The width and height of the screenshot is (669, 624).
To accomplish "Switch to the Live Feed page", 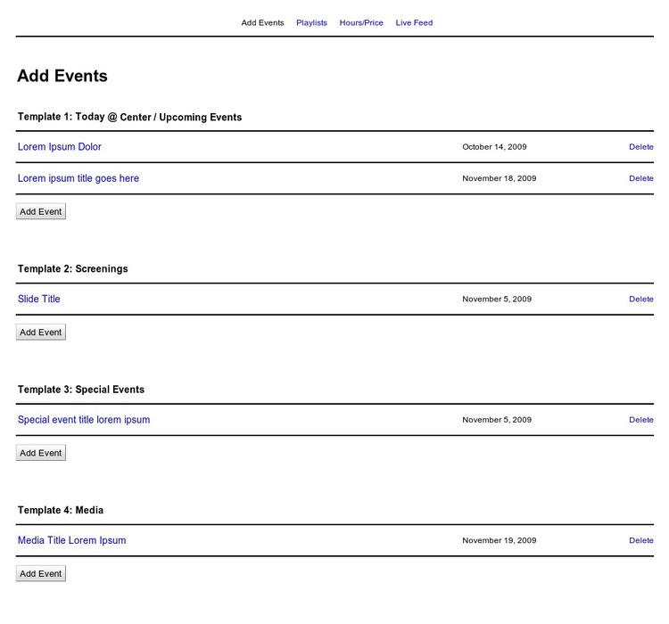I will coord(414,23).
